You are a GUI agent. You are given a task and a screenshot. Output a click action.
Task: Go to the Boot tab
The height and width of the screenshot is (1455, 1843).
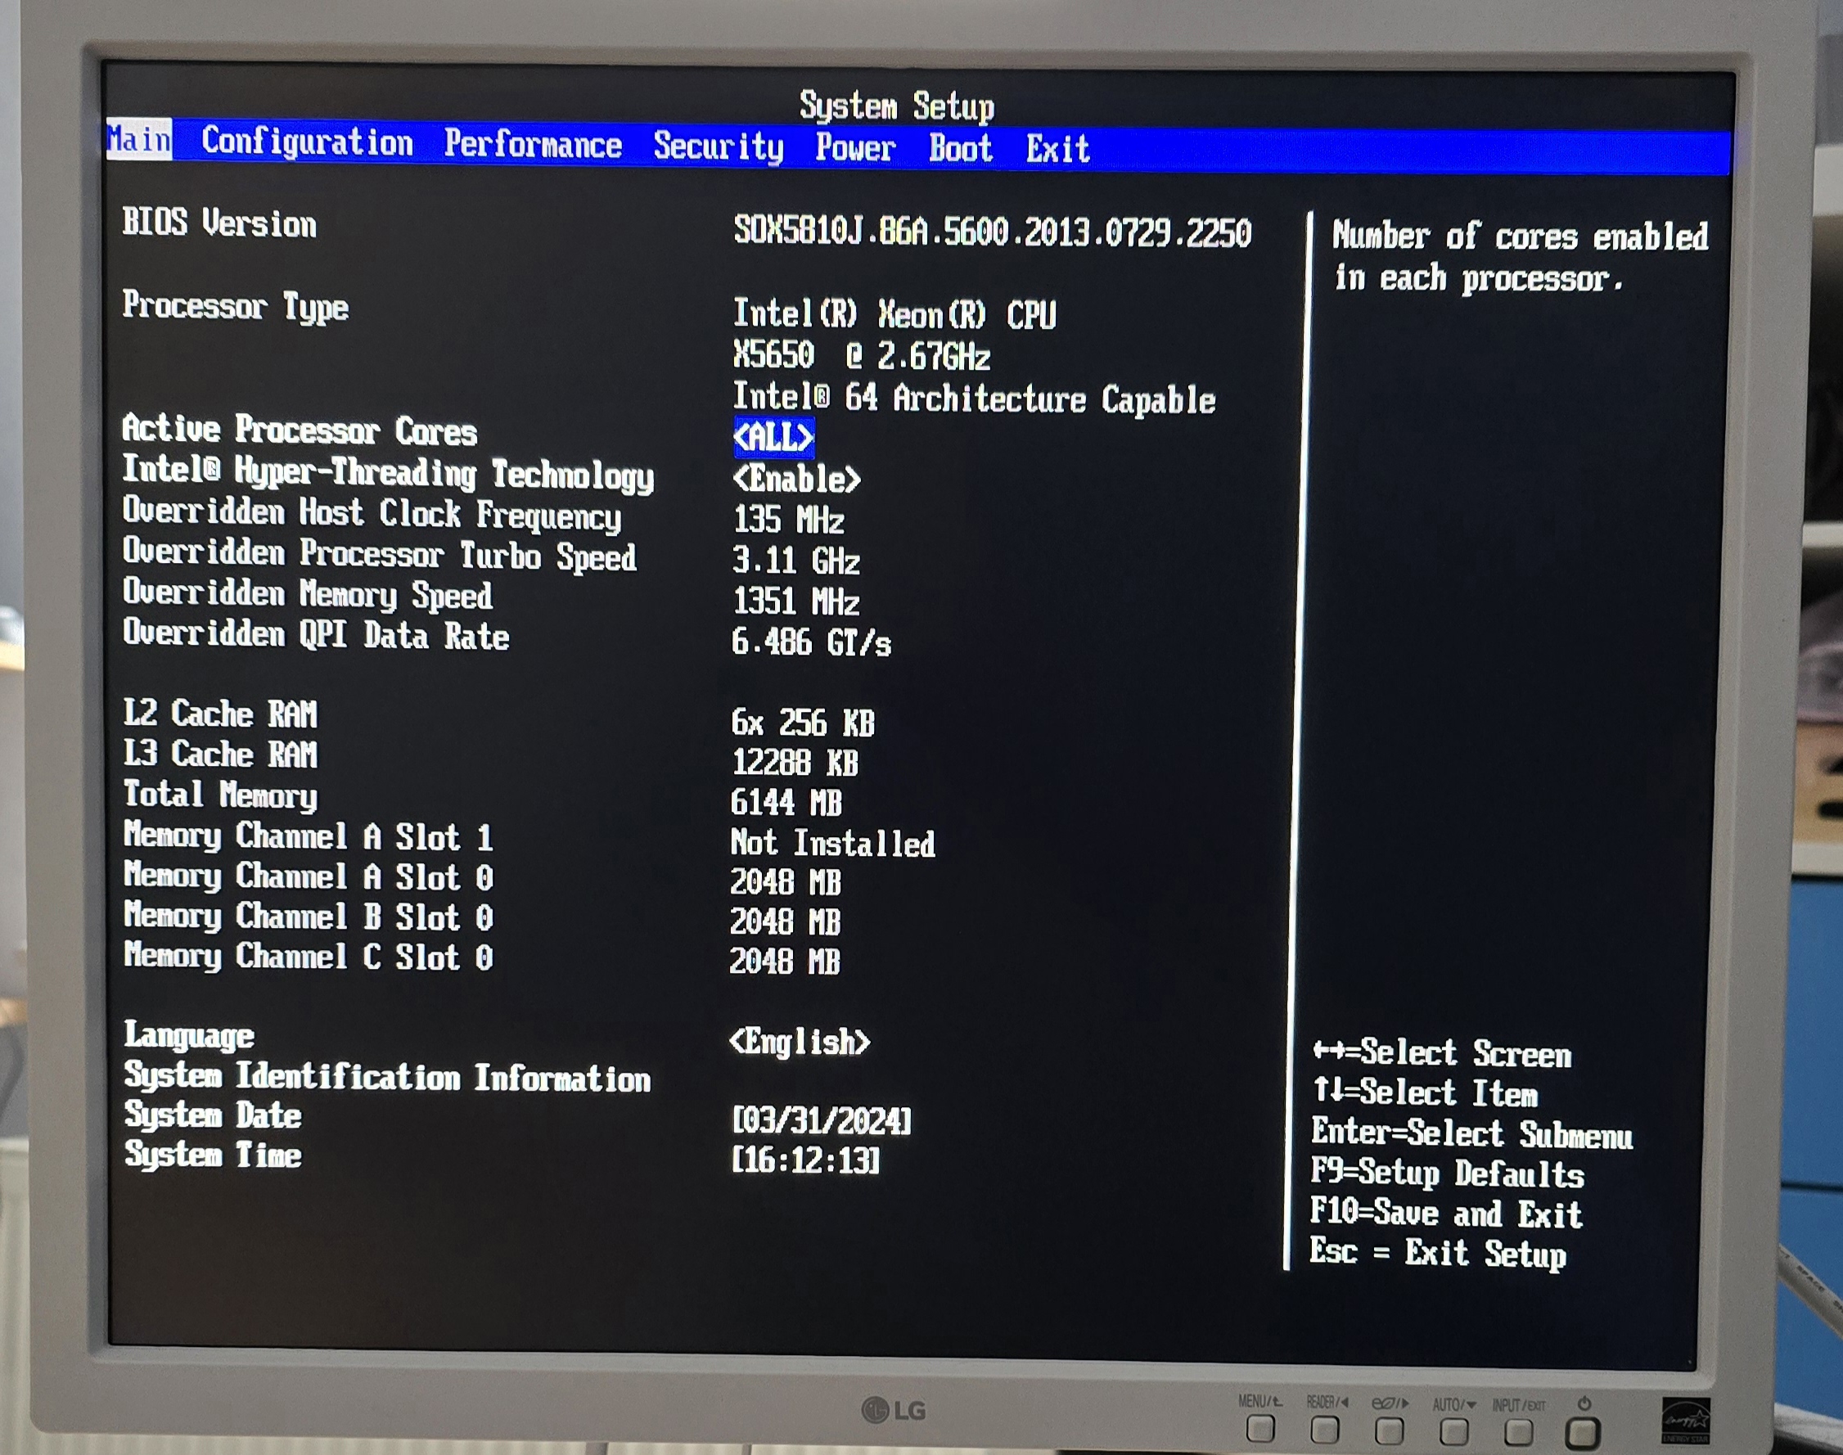960,149
